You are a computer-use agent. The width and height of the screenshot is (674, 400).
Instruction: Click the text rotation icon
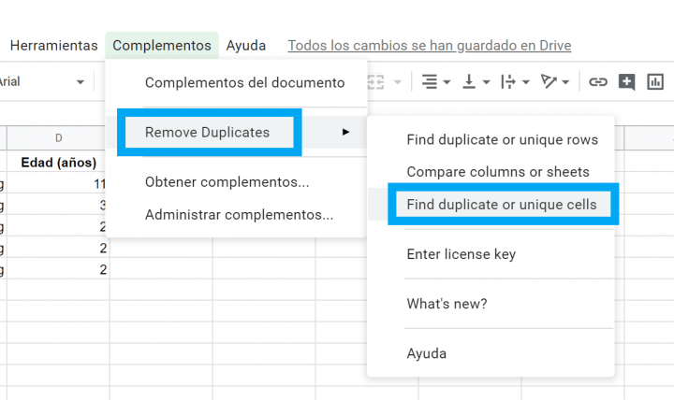(x=549, y=81)
